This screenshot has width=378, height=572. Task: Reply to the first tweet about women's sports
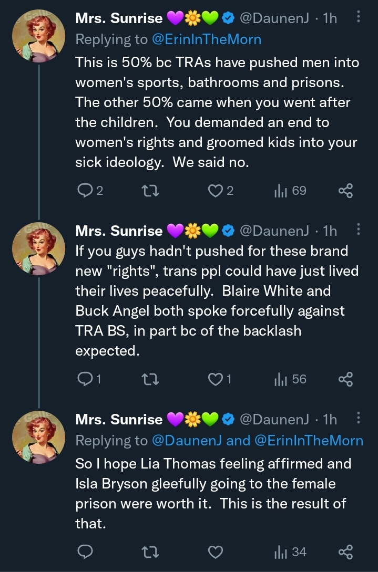(84, 191)
